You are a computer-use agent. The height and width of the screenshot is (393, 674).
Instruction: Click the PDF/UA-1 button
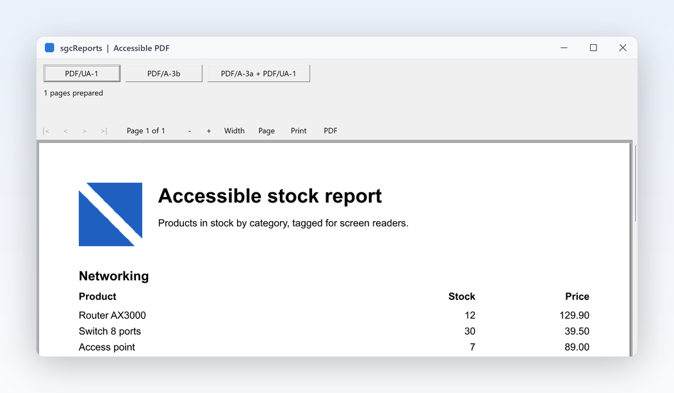click(81, 74)
